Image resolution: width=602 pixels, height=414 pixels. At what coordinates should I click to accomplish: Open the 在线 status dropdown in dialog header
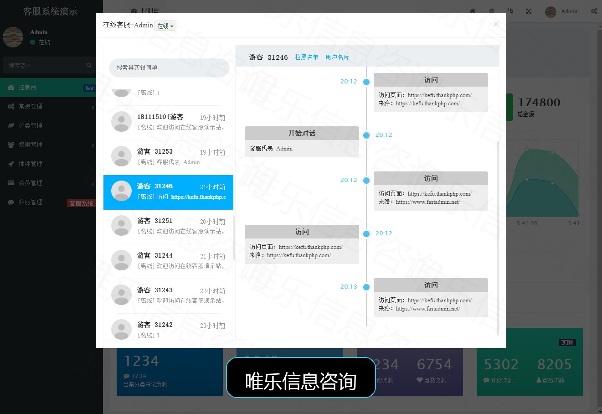pyautogui.click(x=165, y=26)
